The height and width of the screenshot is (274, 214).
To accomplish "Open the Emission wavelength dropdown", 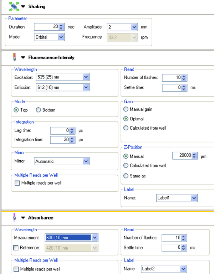I will (86, 87).
